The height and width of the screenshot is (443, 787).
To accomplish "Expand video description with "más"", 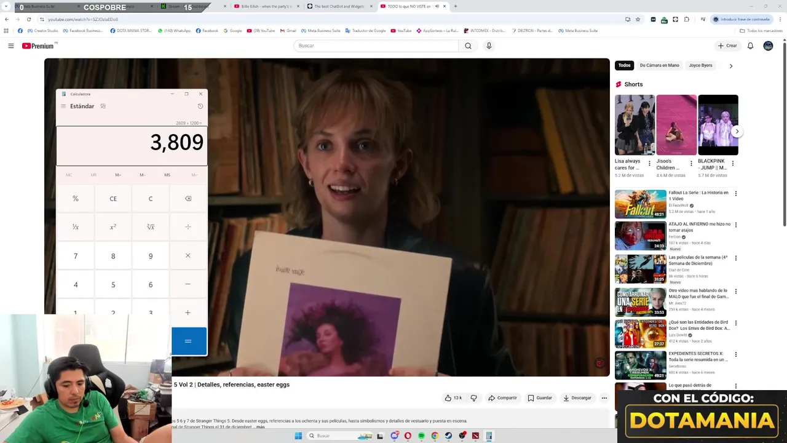I will pos(260,426).
